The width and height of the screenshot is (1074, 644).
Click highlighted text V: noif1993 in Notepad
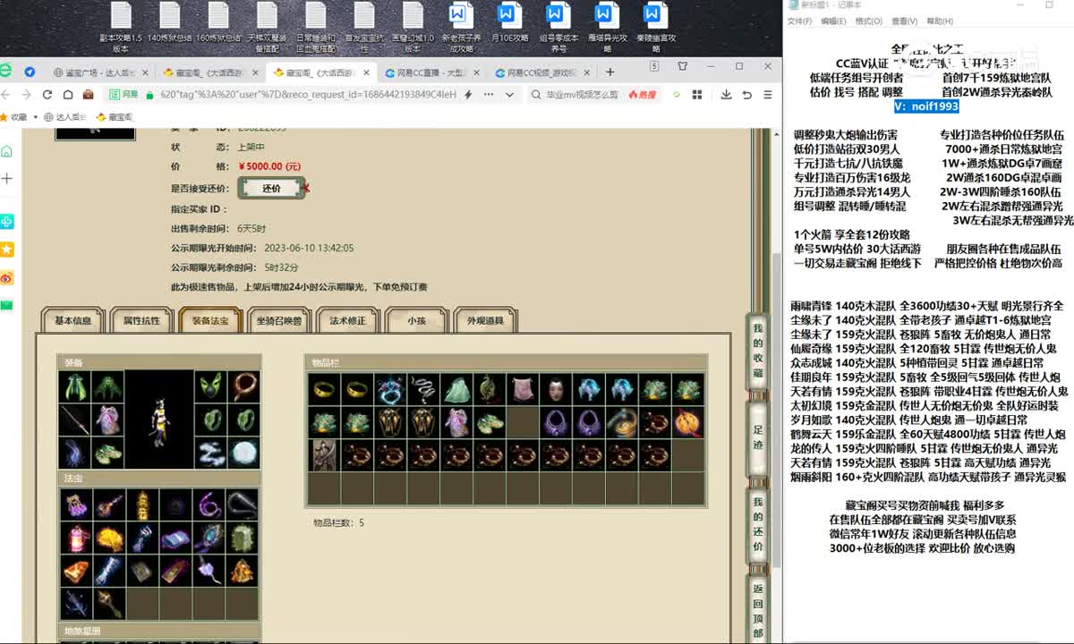(926, 106)
